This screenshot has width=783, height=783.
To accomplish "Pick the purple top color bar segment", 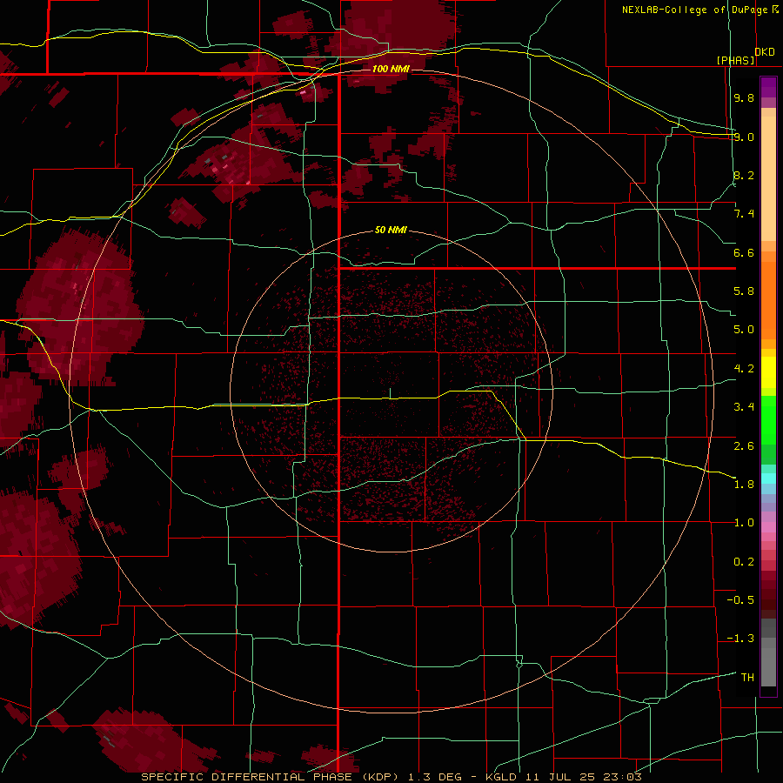I will pyautogui.click(x=768, y=87).
